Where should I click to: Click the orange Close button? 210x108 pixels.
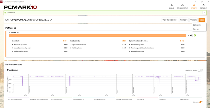202,20
